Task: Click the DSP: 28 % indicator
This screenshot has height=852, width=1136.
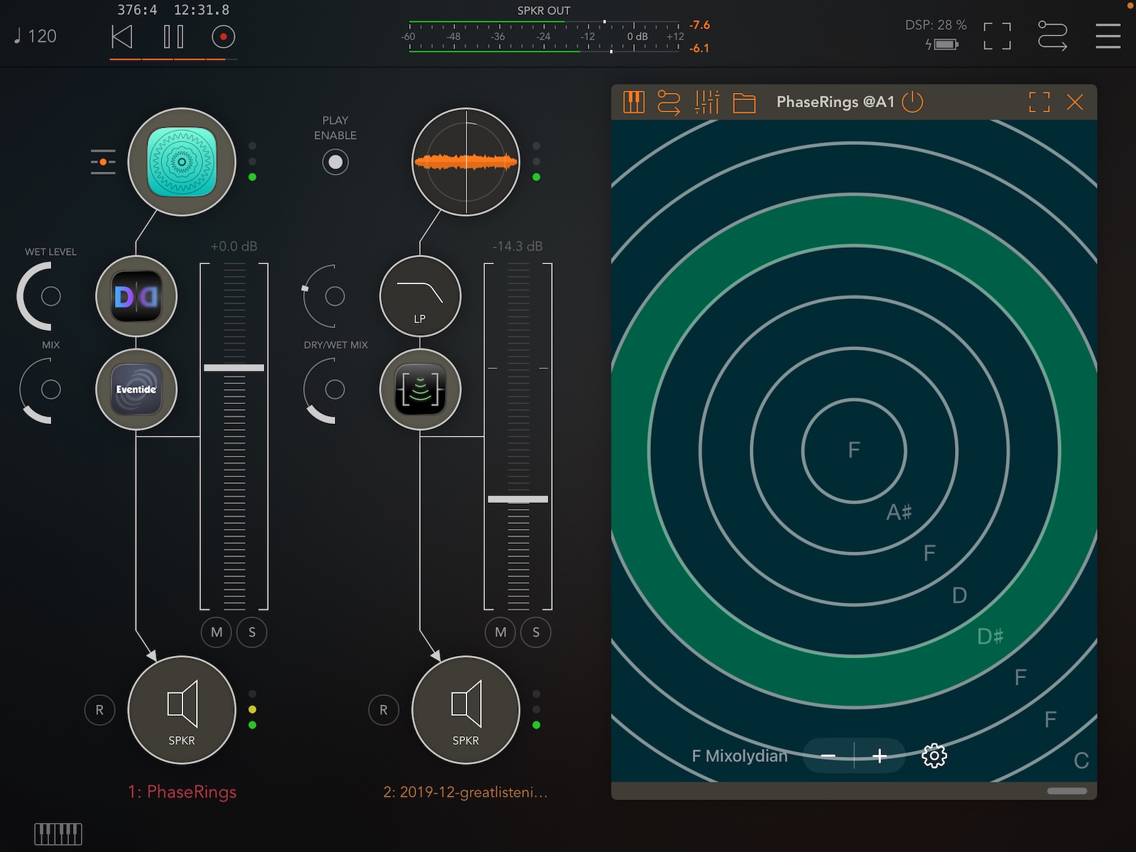Action: coord(936,25)
